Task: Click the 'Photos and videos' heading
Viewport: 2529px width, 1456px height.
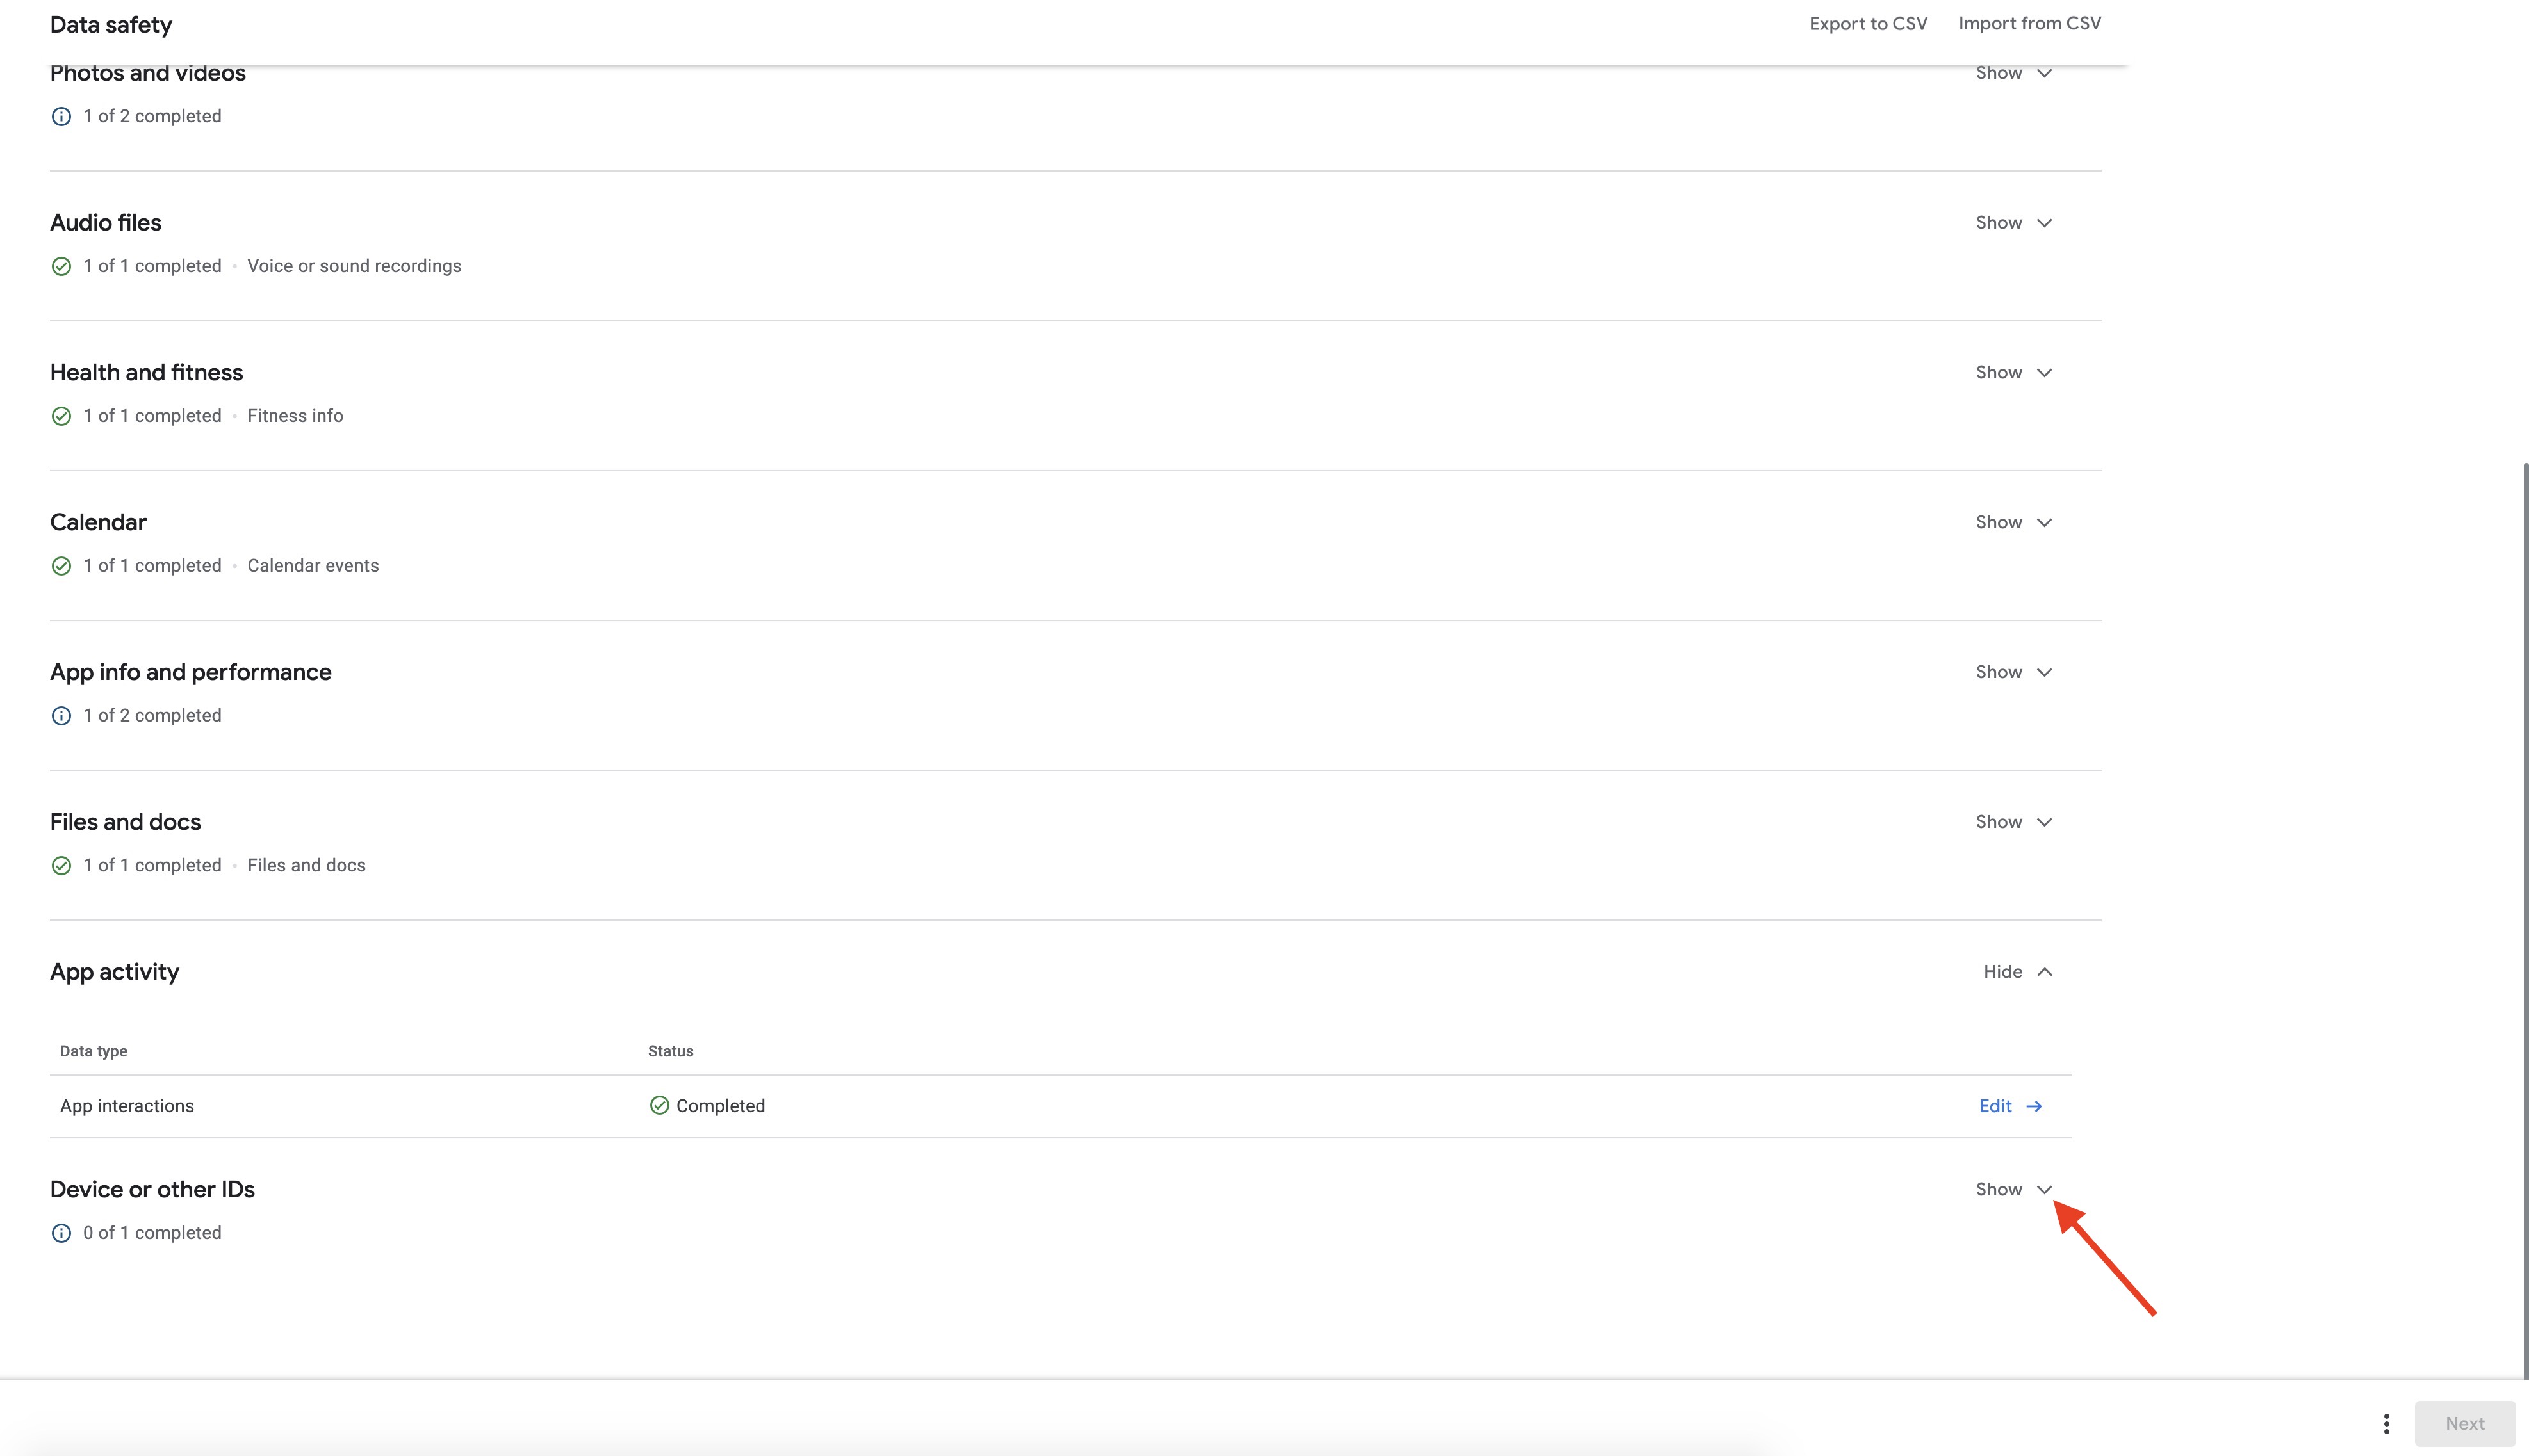Action: point(147,73)
